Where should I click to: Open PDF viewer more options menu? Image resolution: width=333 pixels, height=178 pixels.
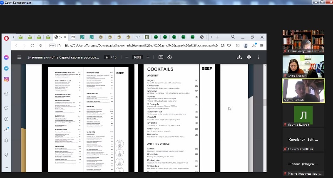pos(259,57)
